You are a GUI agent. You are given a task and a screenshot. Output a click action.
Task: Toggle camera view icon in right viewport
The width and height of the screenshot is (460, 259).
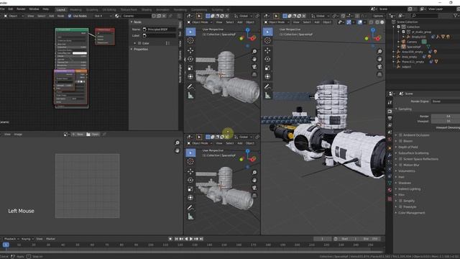[379, 67]
